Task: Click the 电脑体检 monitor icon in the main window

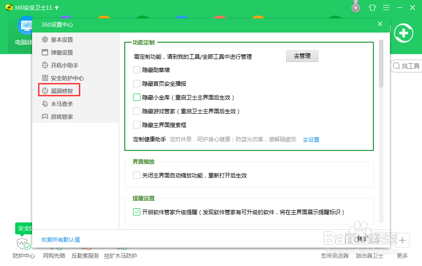Action: coord(25,25)
